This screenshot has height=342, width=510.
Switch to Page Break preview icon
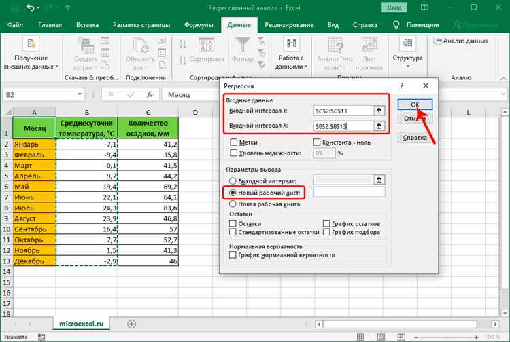(x=401, y=337)
